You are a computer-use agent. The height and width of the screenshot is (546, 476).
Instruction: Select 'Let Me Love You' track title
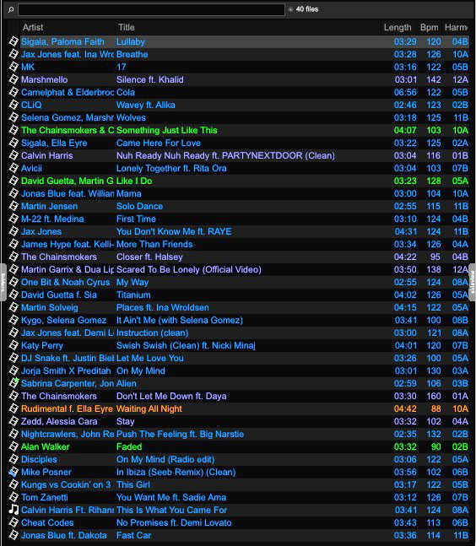click(x=149, y=358)
